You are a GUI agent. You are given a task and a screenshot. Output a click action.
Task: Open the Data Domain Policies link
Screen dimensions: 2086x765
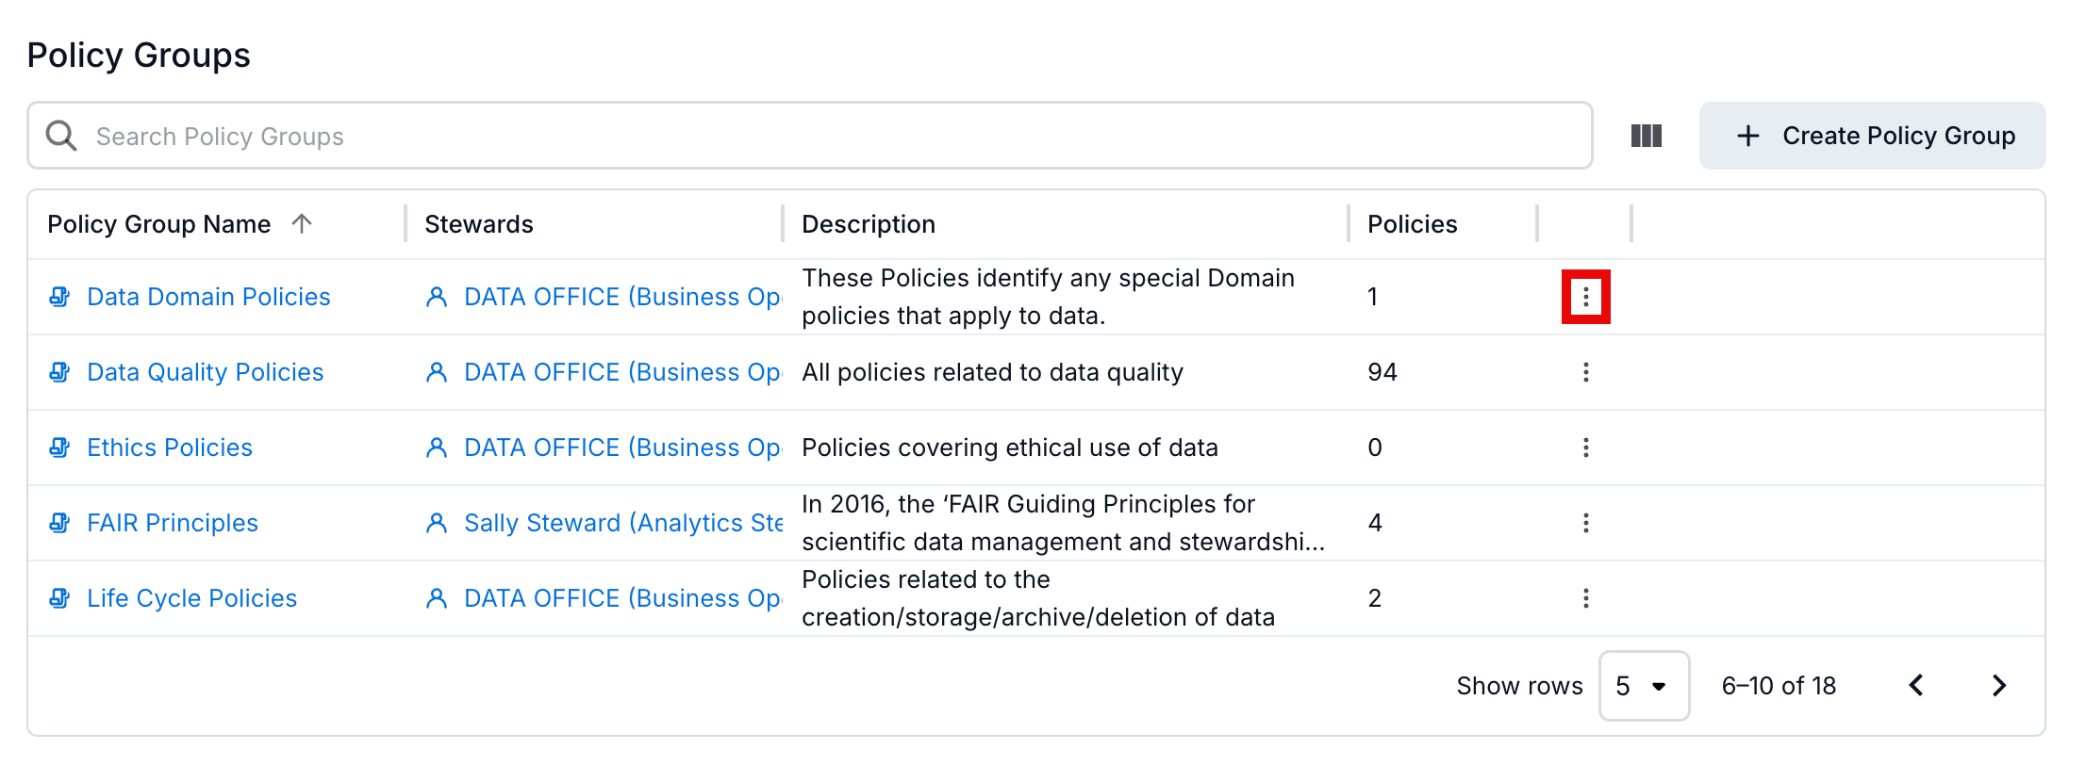tap(207, 297)
